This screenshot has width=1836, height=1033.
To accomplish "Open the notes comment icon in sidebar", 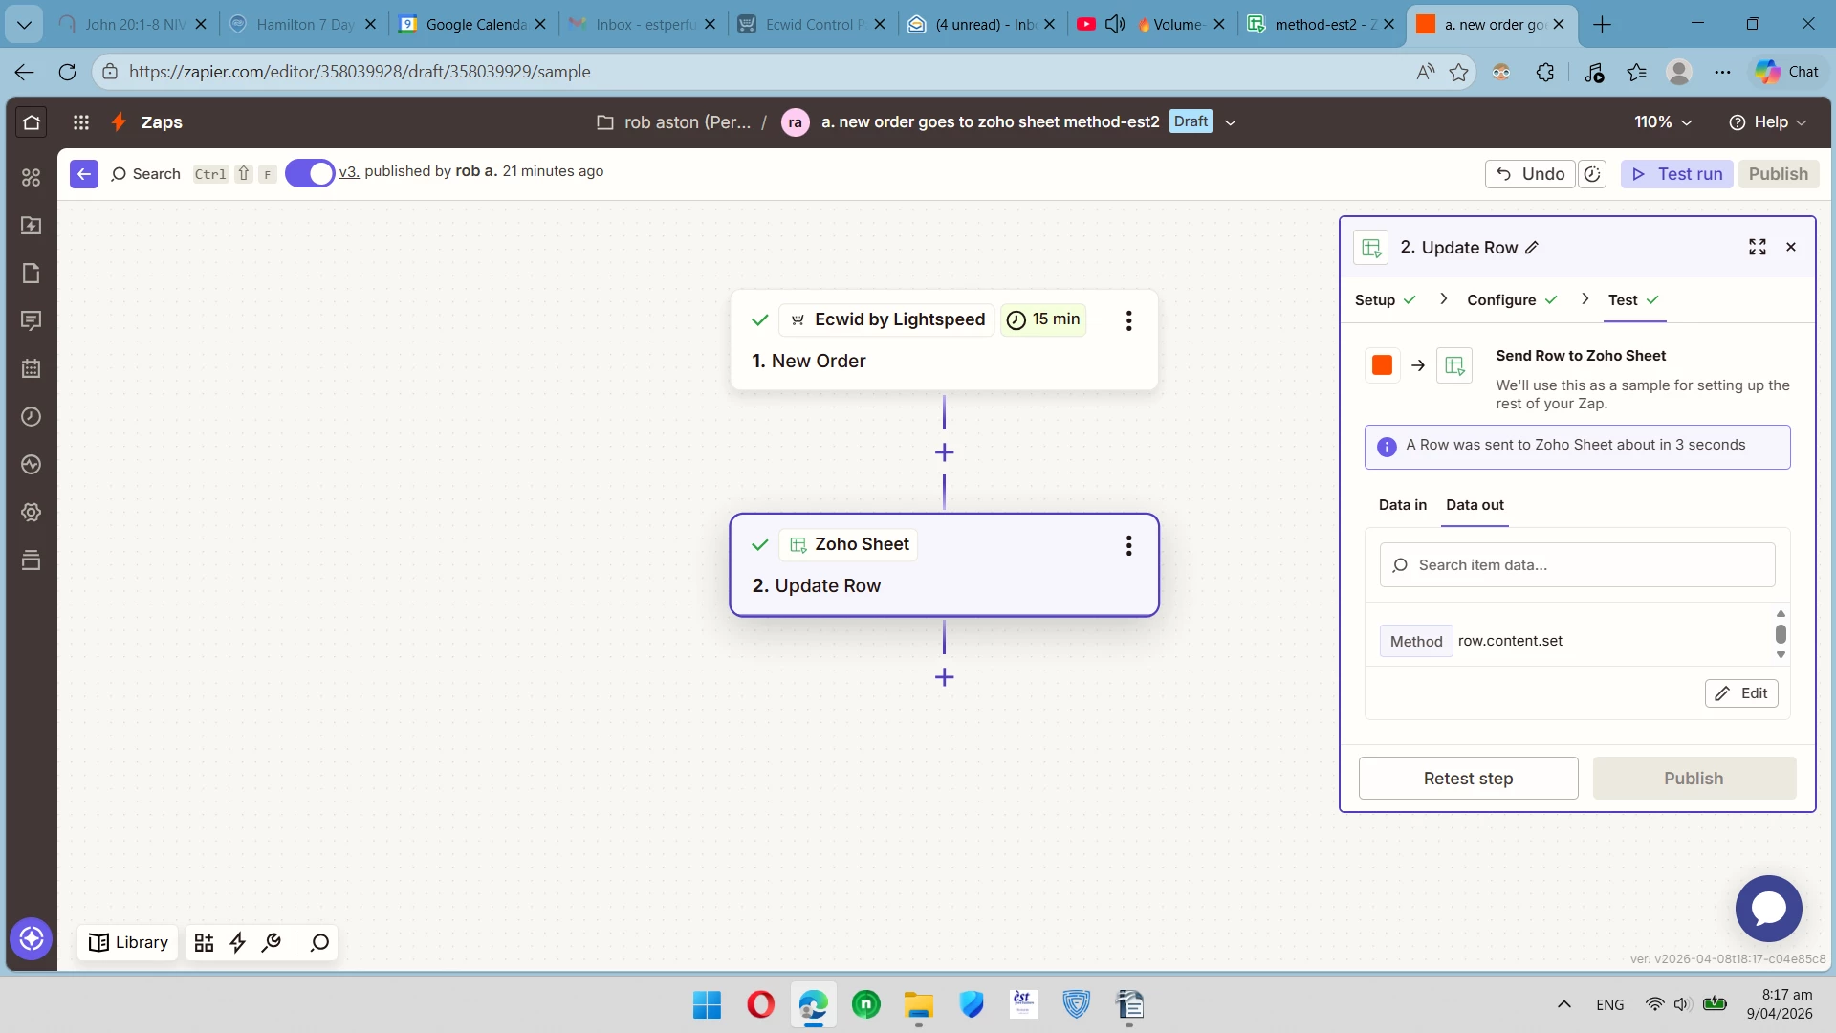I will [x=32, y=321].
